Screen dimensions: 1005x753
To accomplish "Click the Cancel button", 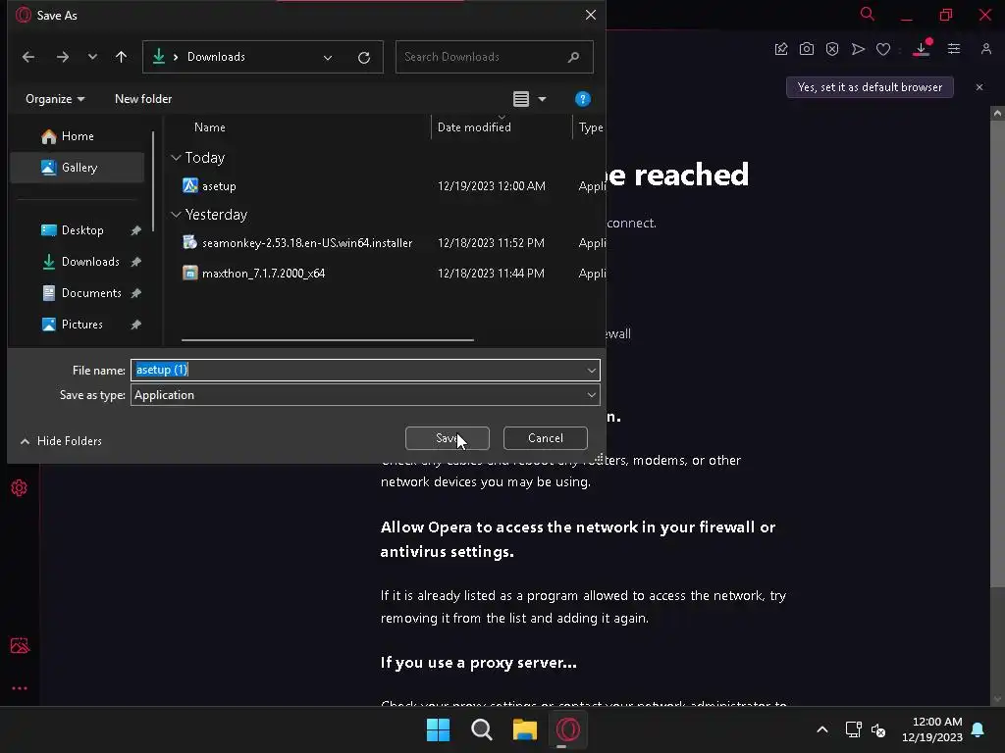I will click(546, 438).
